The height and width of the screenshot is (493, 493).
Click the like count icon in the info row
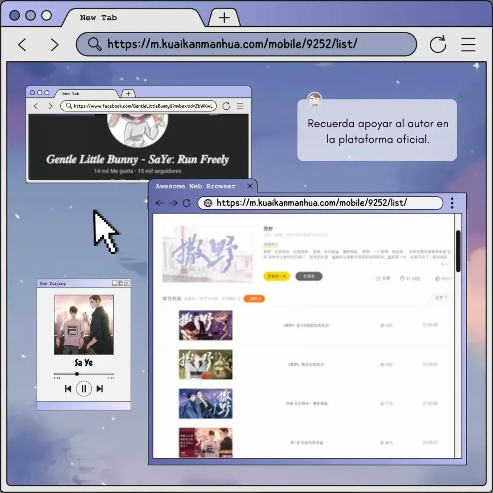coord(438,279)
